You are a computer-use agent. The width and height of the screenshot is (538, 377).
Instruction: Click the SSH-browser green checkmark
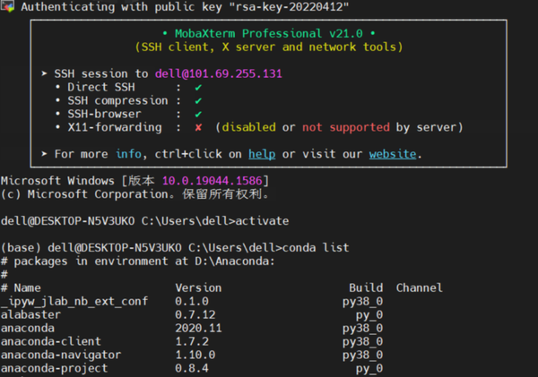tap(198, 114)
